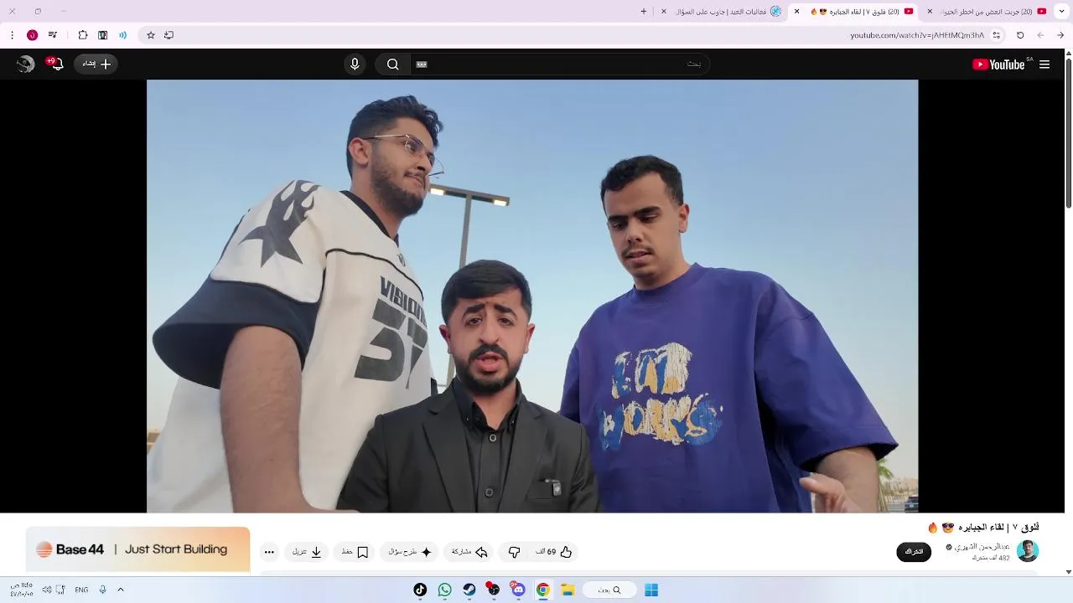Expand hidden system tray icons chevron

121,590
